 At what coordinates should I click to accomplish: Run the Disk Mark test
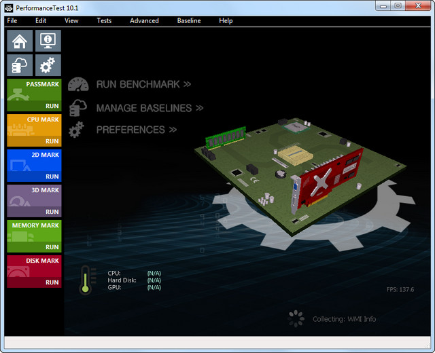pos(52,282)
